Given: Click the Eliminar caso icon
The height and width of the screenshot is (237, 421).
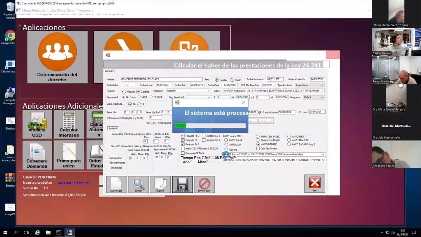Looking at the screenshot, I should click(204, 184).
